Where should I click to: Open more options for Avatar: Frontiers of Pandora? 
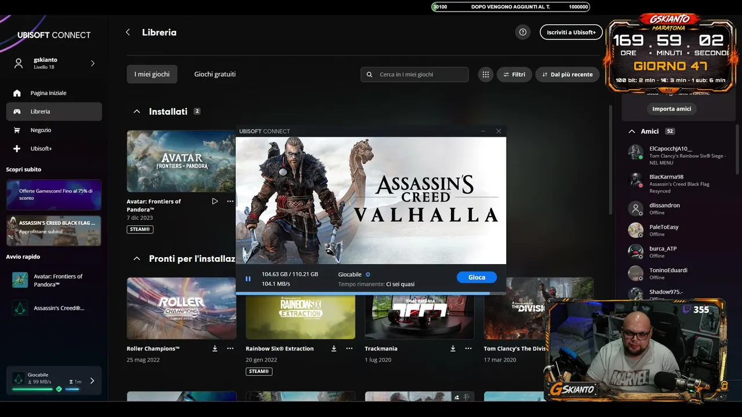(x=230, y=202)
